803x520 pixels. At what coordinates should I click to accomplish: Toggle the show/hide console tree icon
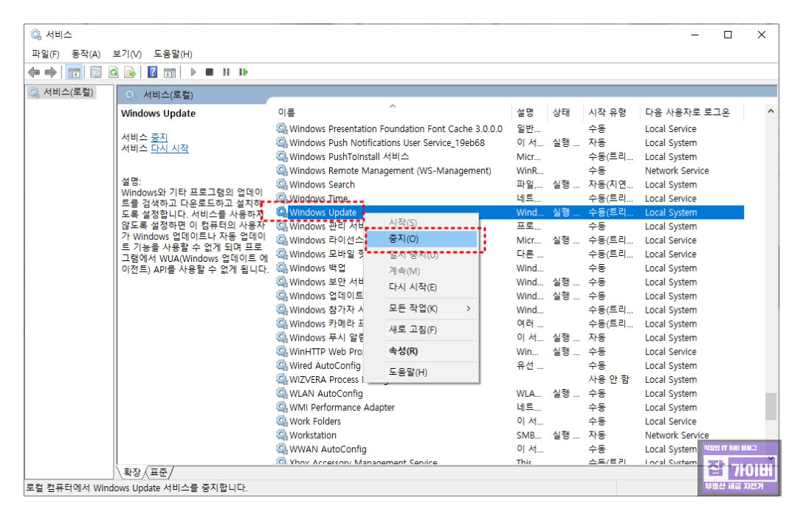coord(75,72)
